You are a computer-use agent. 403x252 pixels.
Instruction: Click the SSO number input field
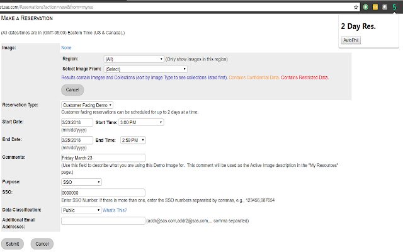point(103,193)
